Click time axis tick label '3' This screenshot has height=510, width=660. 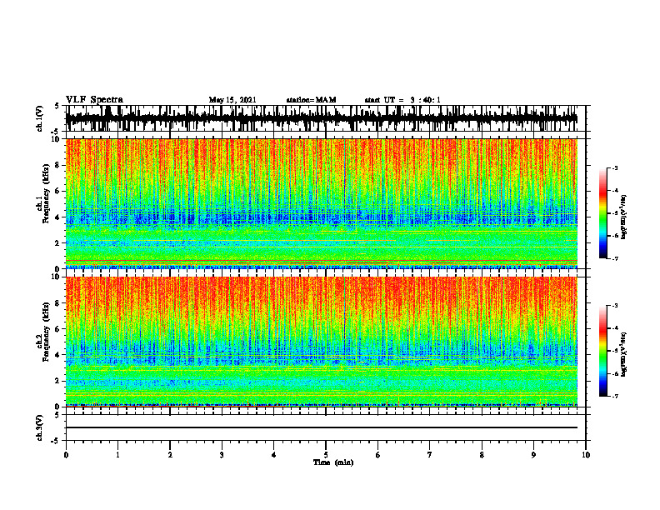coord(222,455)
